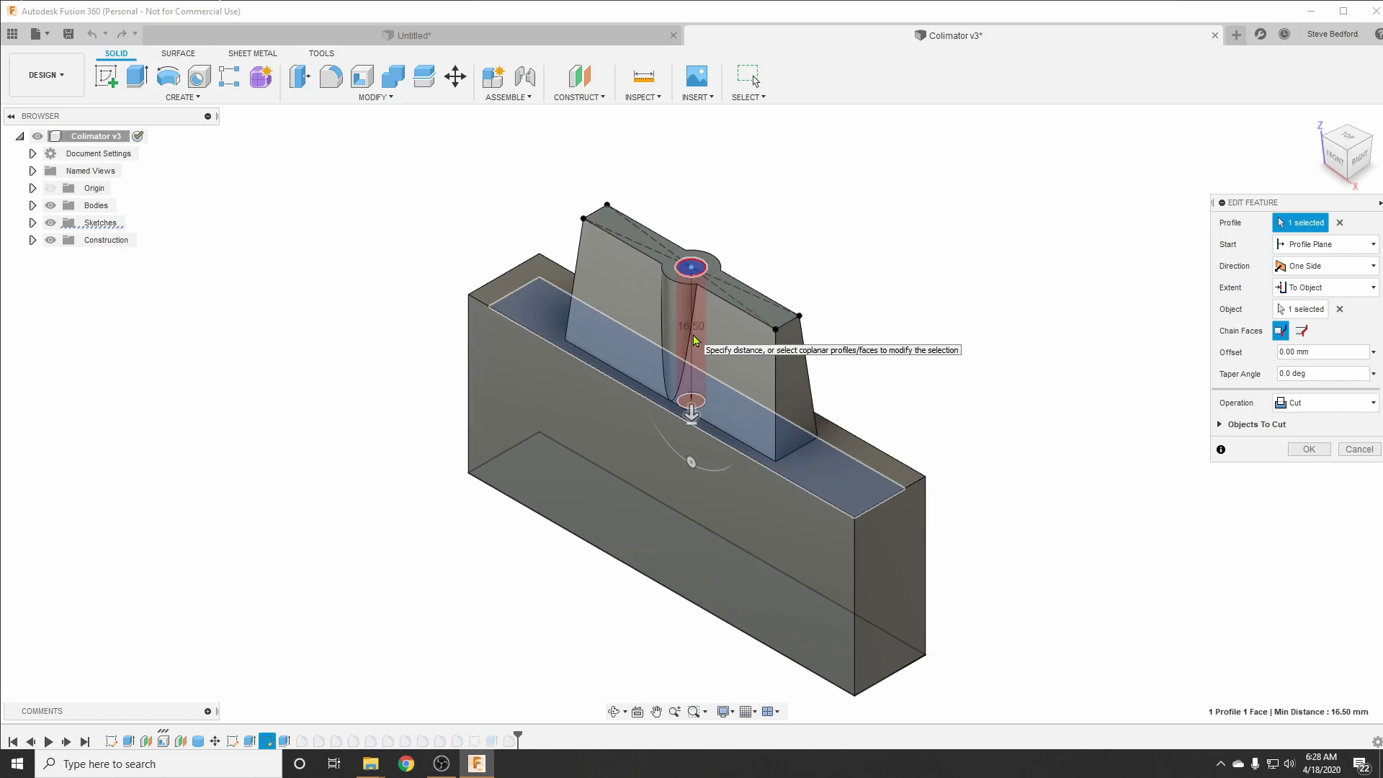Cancel the Edit Feature dialog
Screen dimensions: 1383x778
point(1359,449)
